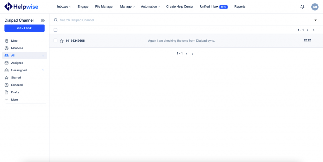Go to previous page in top pagination
Viewport: 323px width, 162px height.
pos(308,30)
